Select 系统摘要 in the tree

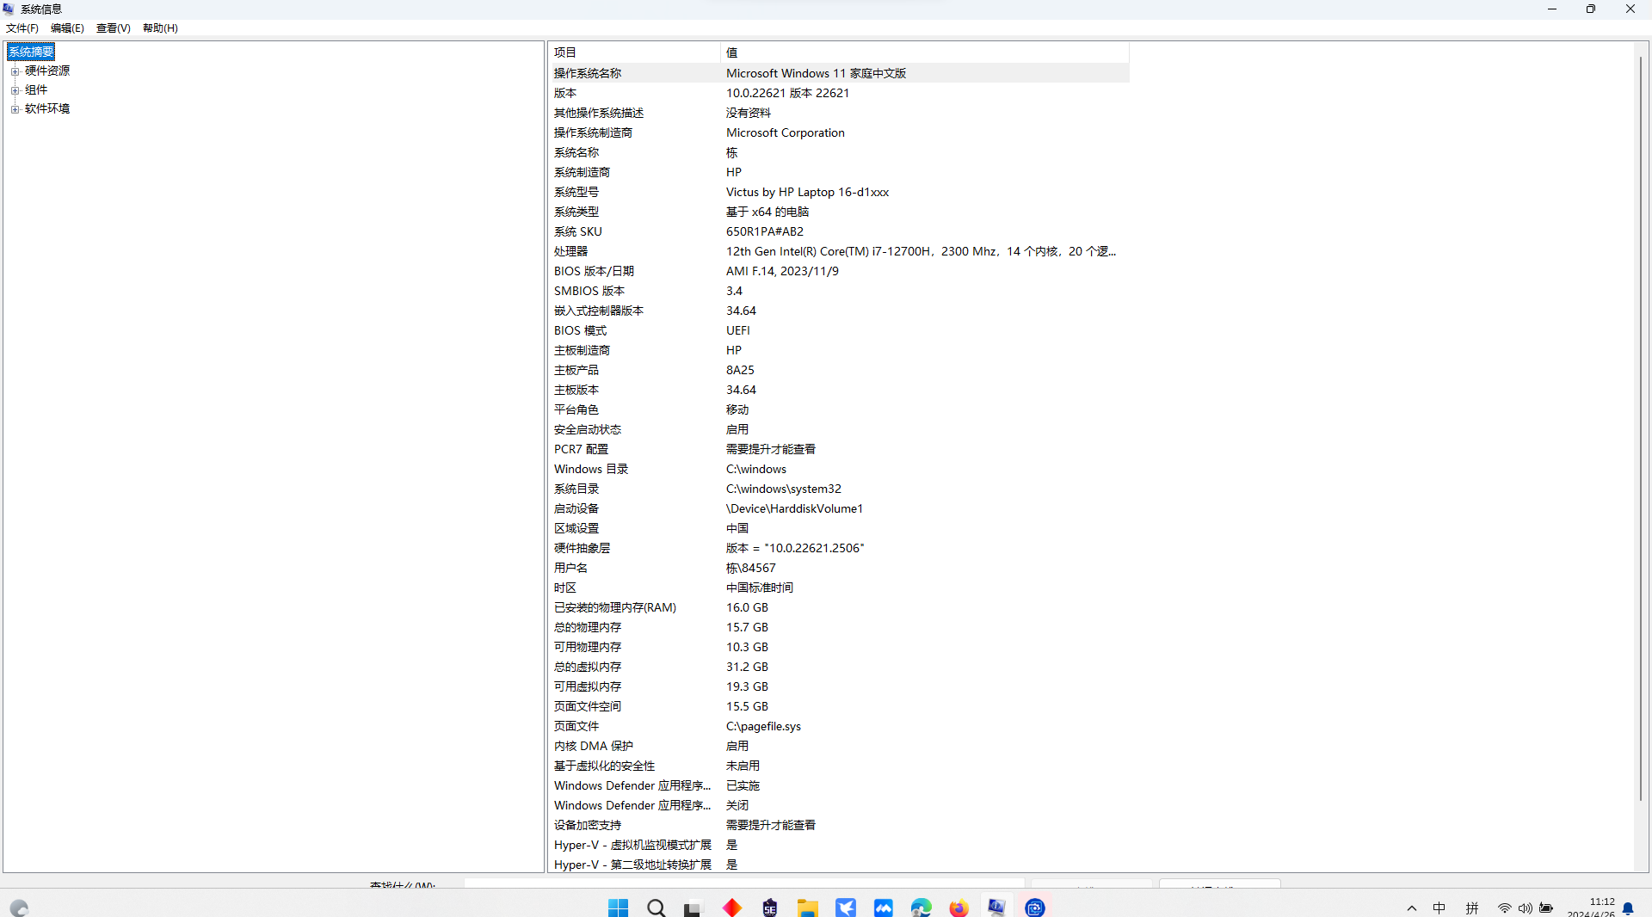click(x=32, y=52)
